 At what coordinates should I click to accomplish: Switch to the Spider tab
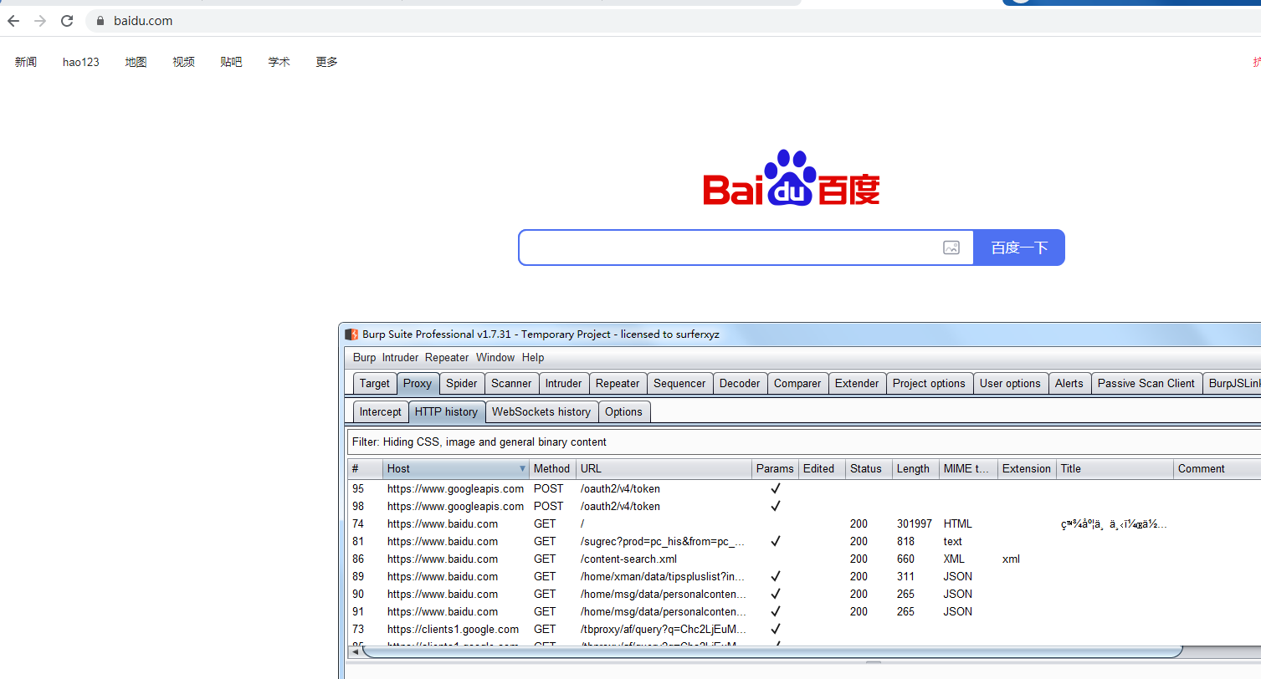point(462,383)
